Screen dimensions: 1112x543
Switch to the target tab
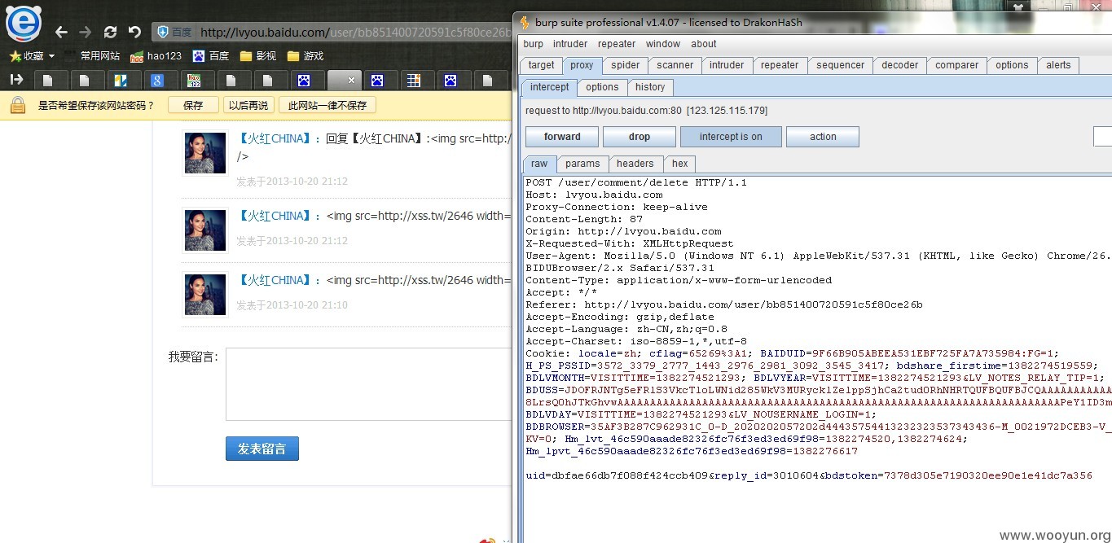541,65
